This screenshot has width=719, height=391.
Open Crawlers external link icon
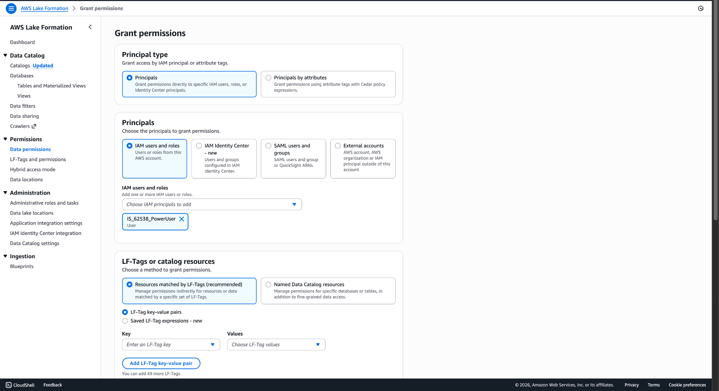(34, 126)
